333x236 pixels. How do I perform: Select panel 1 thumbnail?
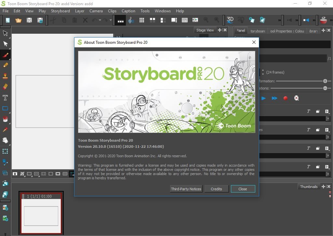[x=41, y=213]
